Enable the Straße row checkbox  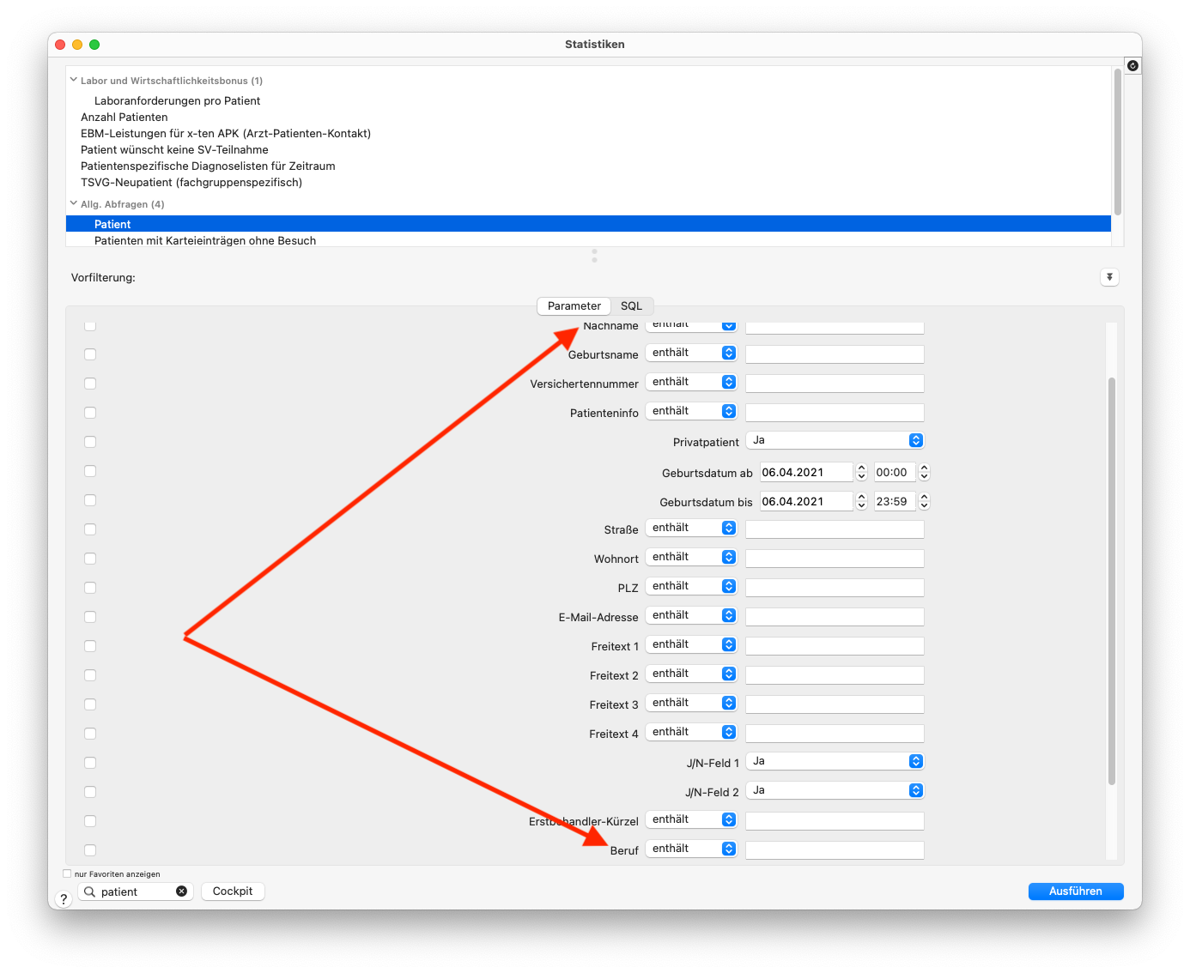tap(90, 529)
